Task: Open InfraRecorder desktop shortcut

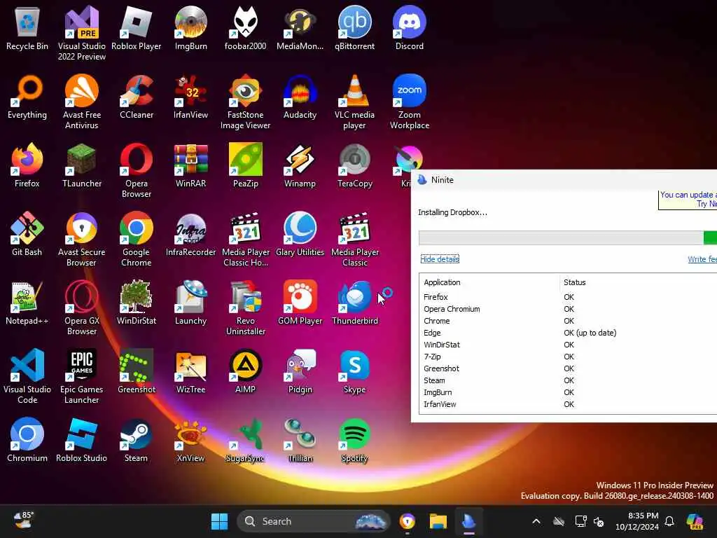Action: point(190,234)
